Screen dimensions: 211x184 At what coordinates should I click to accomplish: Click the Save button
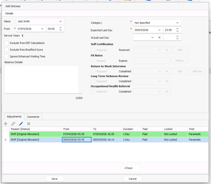click(54, 179)
